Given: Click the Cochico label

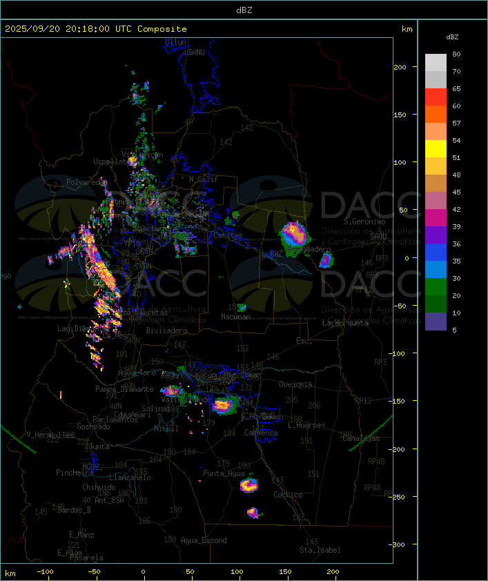Looking at the screenshot, I should coord(288,495).
